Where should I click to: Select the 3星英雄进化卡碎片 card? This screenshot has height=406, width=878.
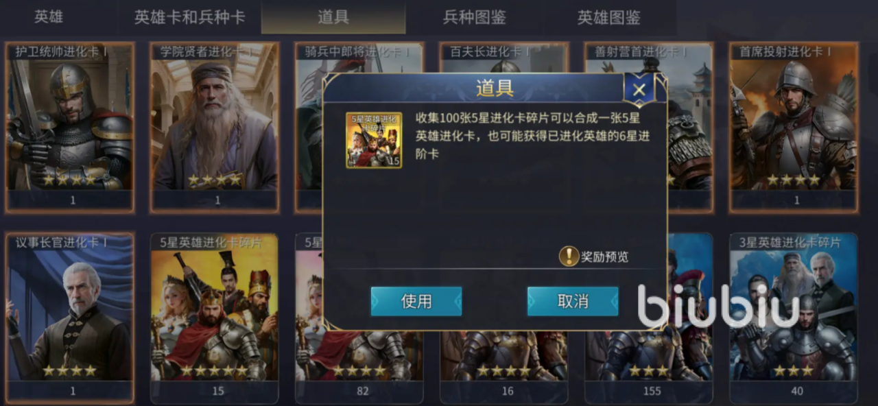pos(794,318)
